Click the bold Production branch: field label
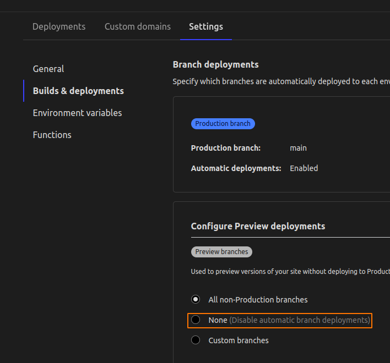The image size is (390, 363). [x=225, y=148]
